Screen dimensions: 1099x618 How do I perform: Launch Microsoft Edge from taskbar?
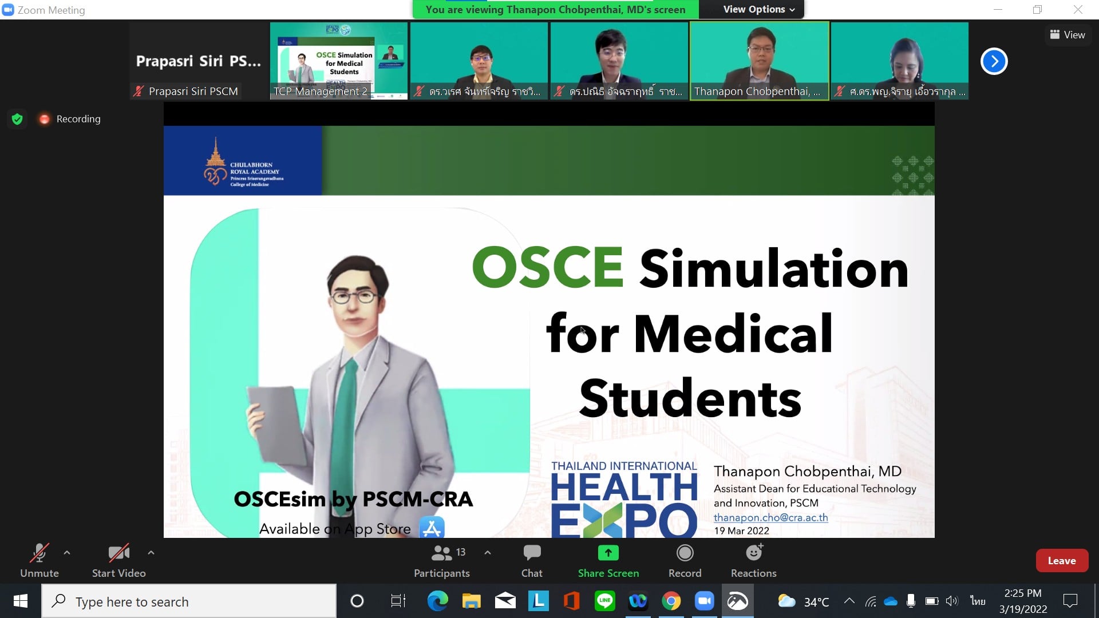coord(438,601)
